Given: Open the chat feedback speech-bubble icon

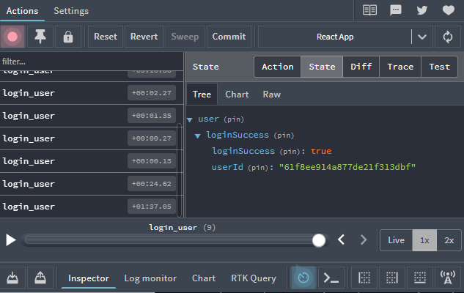Looking at the screenshot, I should pyautogui.click(x=396, y=10).
